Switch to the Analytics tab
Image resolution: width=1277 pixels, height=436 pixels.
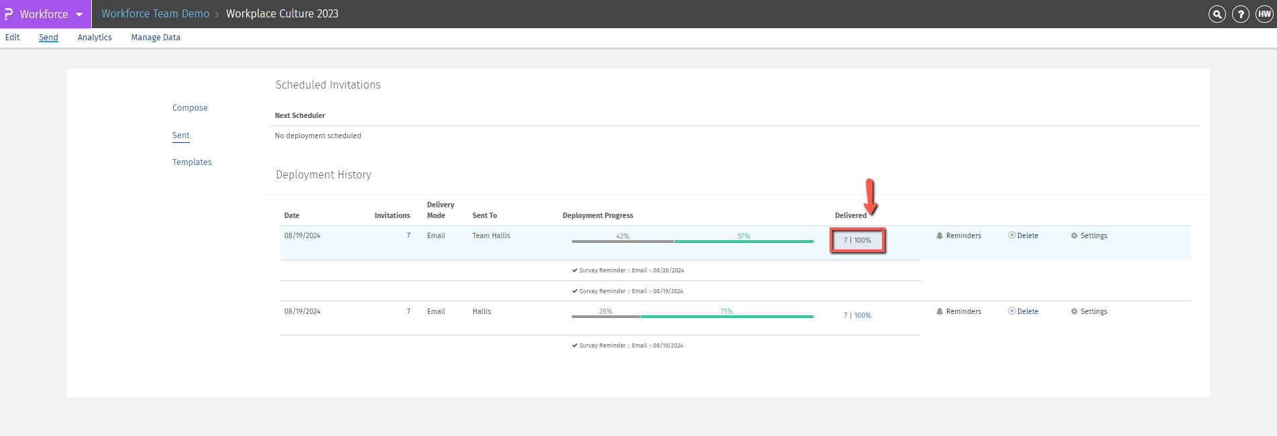(x=95, y=38)
